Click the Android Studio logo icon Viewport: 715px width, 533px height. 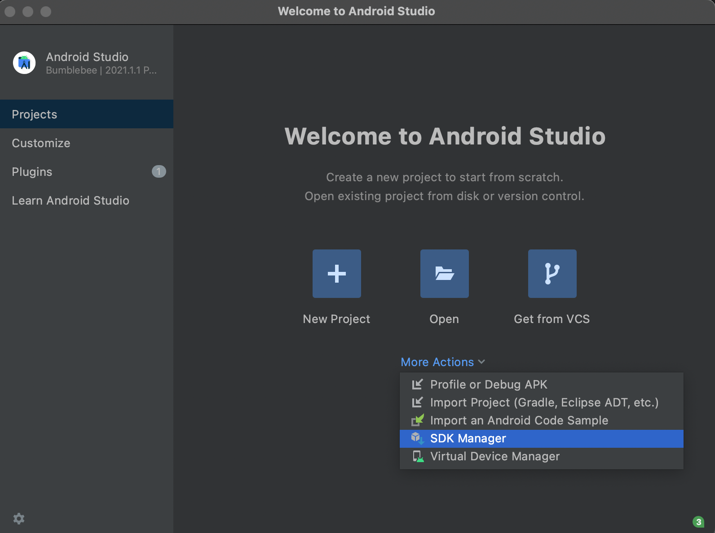[x=24, y=63]
